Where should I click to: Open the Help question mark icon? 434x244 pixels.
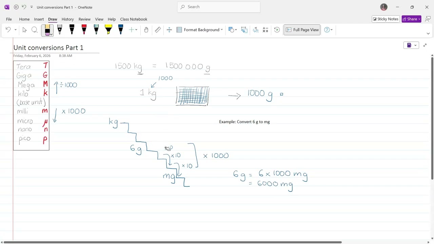pyautogui.click(x=327, y=30)
